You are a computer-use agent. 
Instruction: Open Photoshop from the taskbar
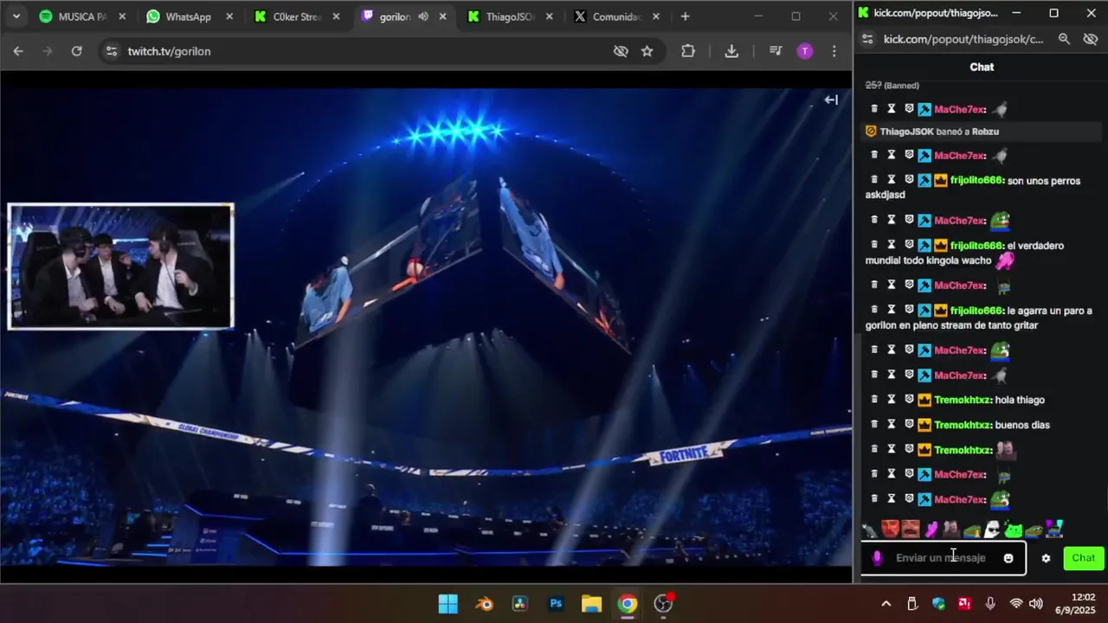[556, 604]
